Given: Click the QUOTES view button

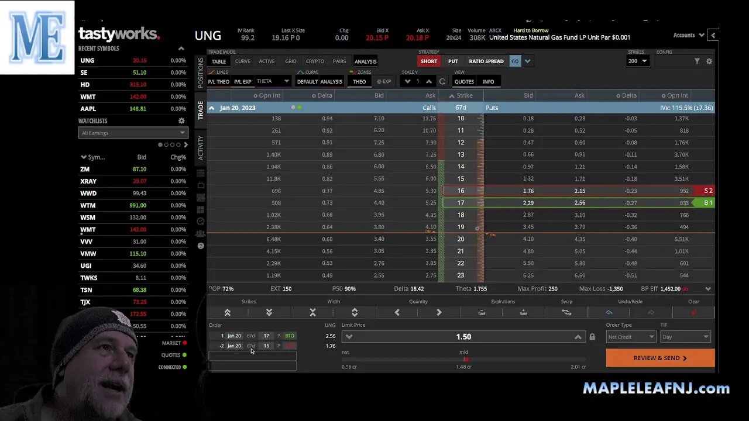Looking at the screenshot, I should 464,81.
